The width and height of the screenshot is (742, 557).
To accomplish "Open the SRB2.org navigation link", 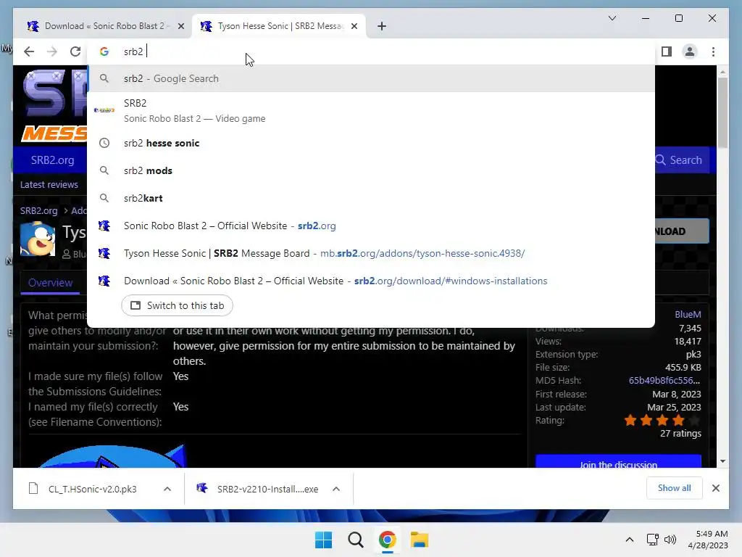I will point(52,160).
